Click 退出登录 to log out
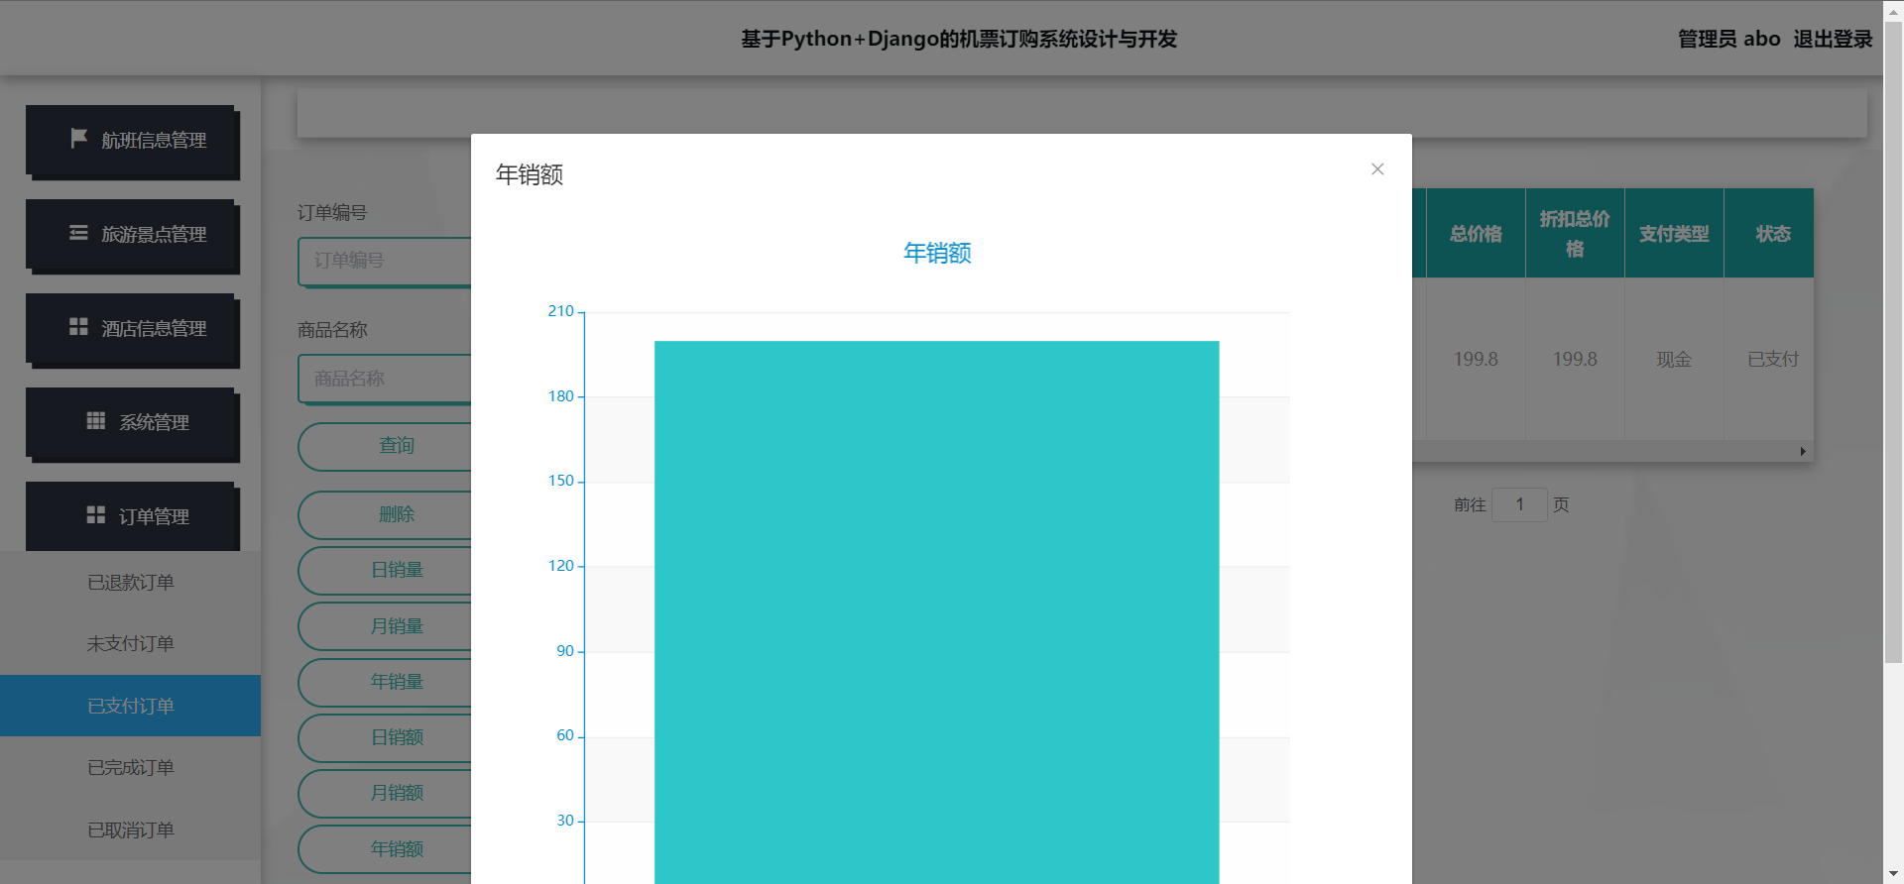 pos(1832,40)
